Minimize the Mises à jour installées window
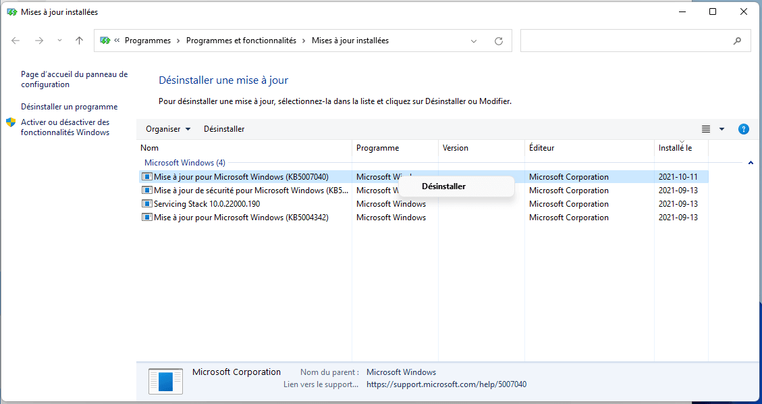Viewport: 762px width, 404px height. click(x=681, y=12)
